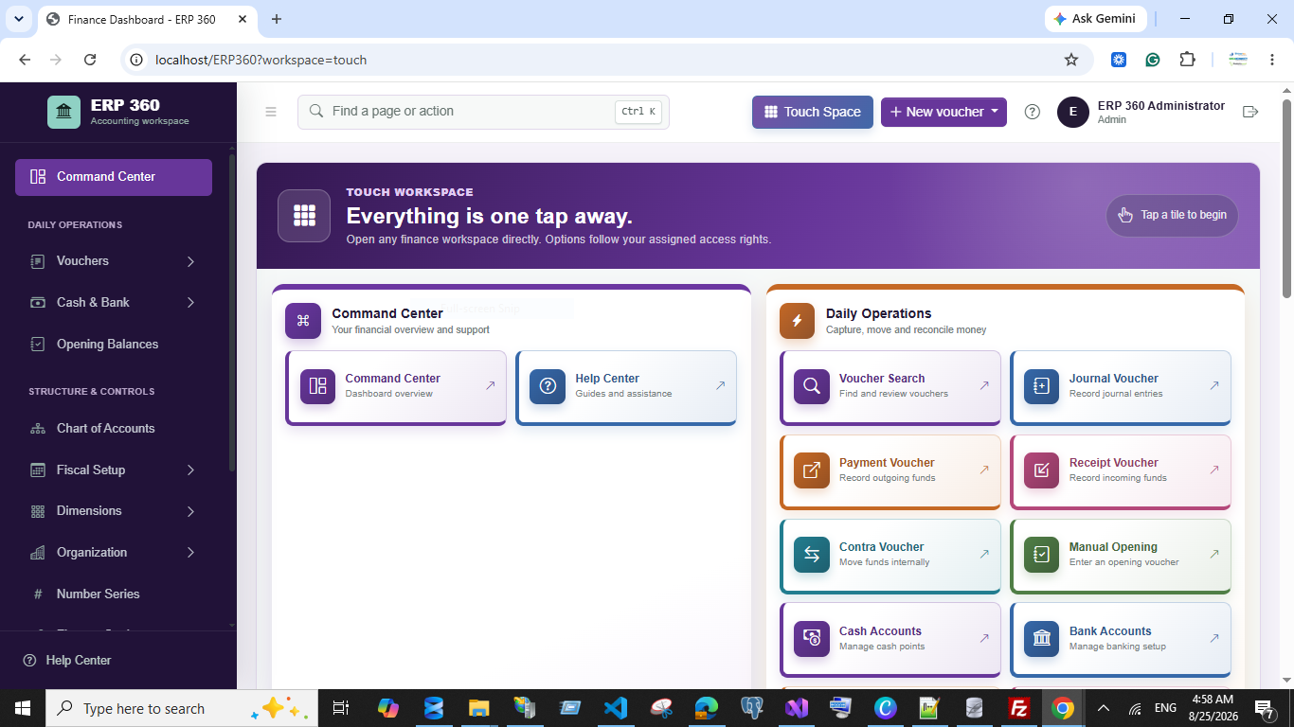
Task: Click the Daily Operations lightning icon
Action: (x=797, y=321)
